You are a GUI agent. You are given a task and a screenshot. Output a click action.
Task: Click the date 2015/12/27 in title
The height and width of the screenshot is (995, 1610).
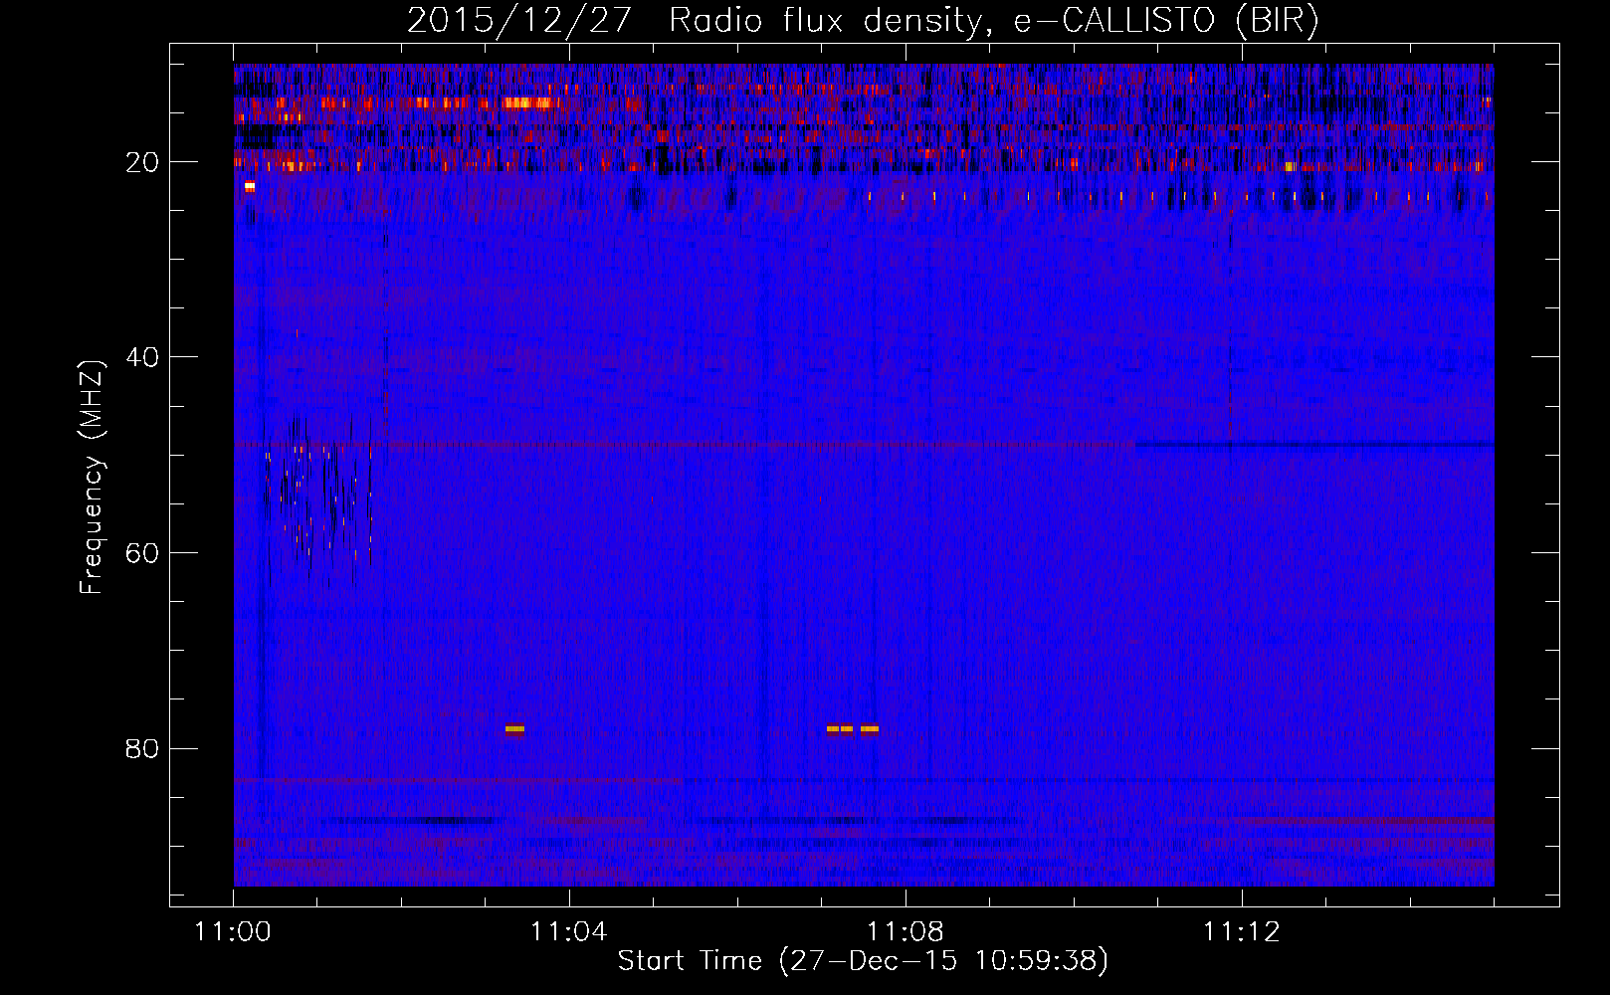pyautogui.click(x=518, y=20)
